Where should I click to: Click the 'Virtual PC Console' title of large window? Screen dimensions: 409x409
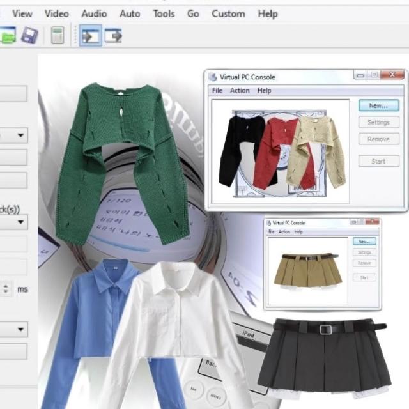coord(247,77)
